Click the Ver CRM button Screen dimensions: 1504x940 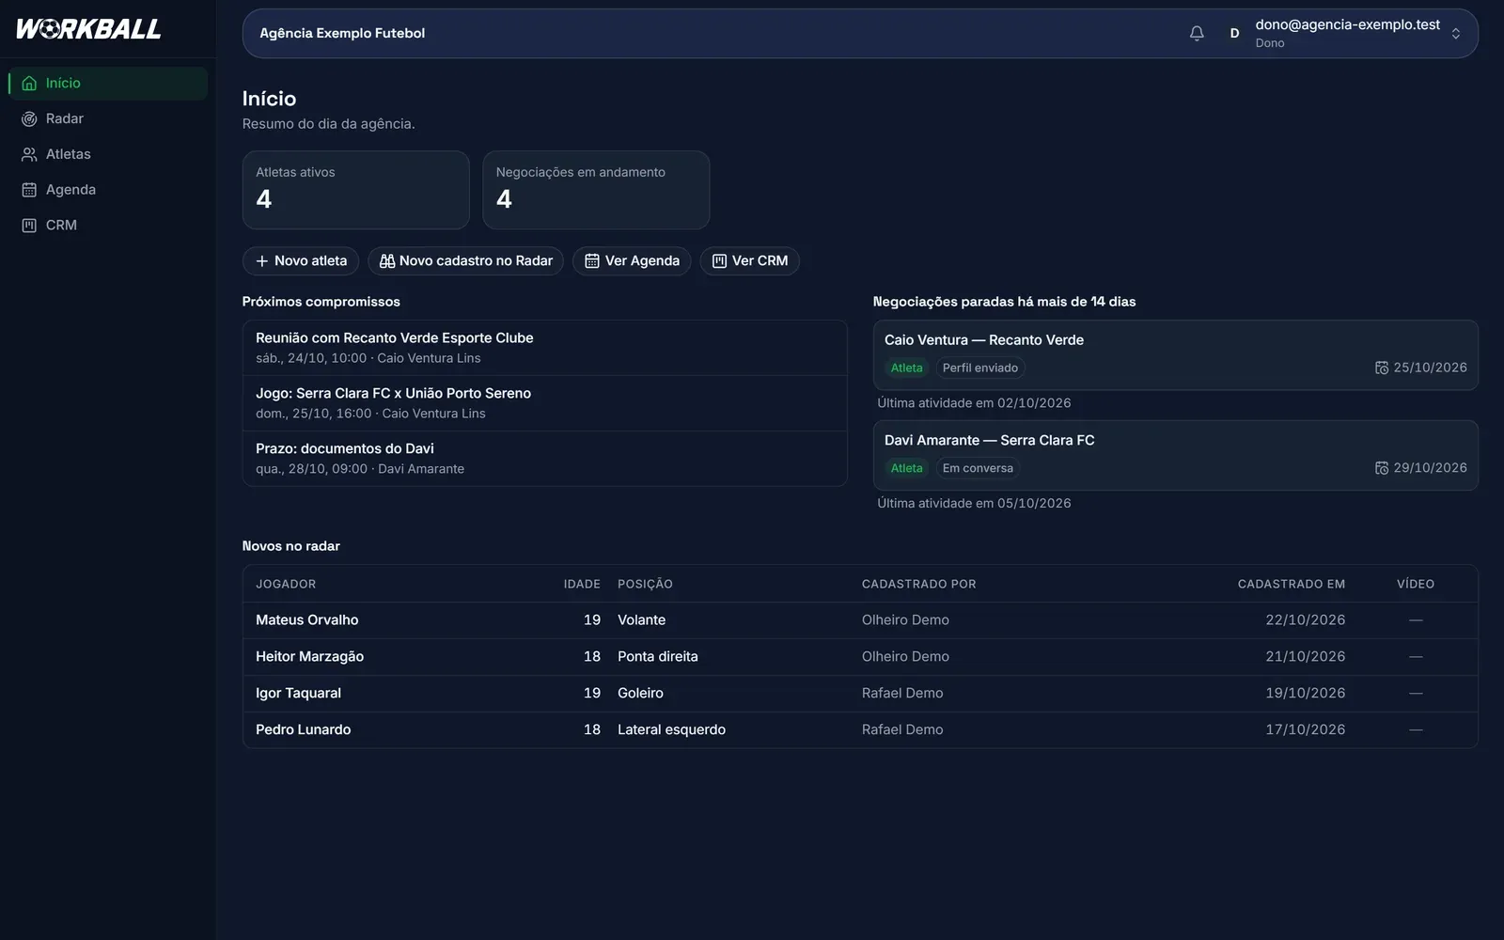coord(750,261)
